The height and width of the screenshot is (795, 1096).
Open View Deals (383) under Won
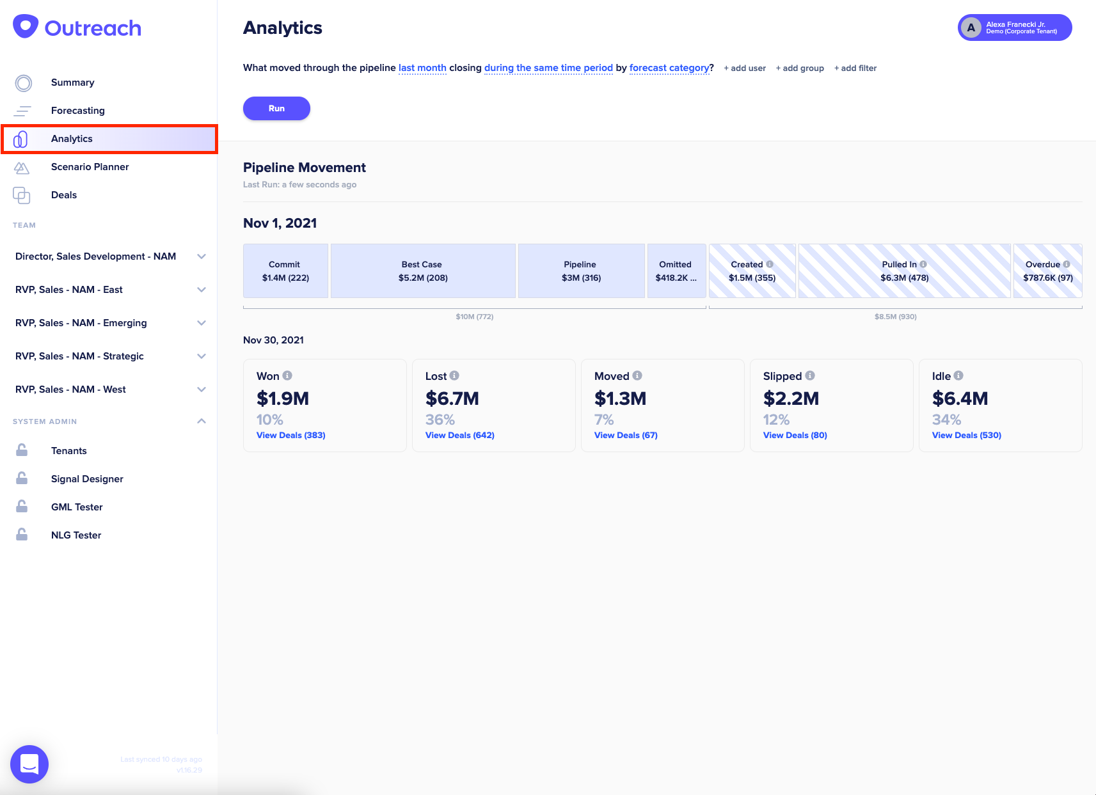291,435
